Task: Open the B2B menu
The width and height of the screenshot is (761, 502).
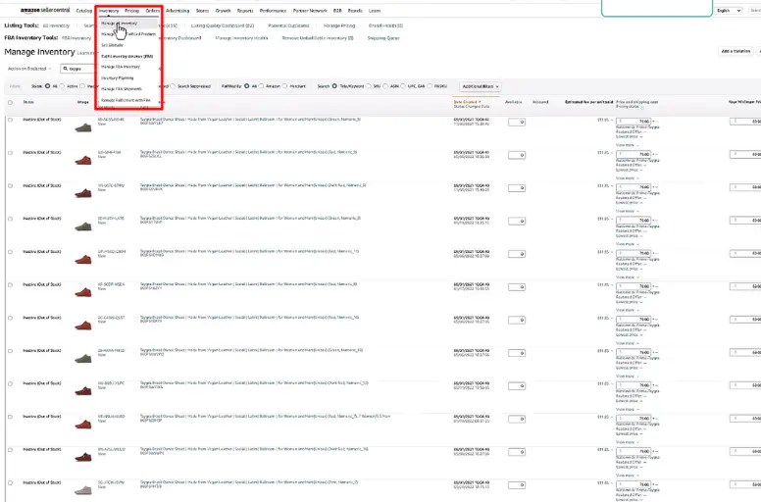Action: pyautogui.click(x=337, y=11)
